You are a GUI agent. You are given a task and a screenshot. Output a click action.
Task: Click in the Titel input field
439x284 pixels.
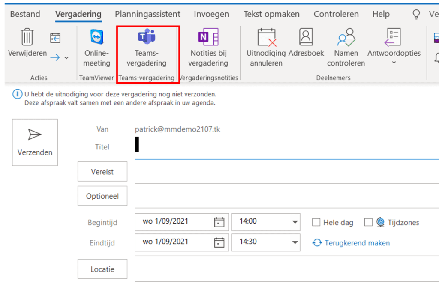(287, 147)
